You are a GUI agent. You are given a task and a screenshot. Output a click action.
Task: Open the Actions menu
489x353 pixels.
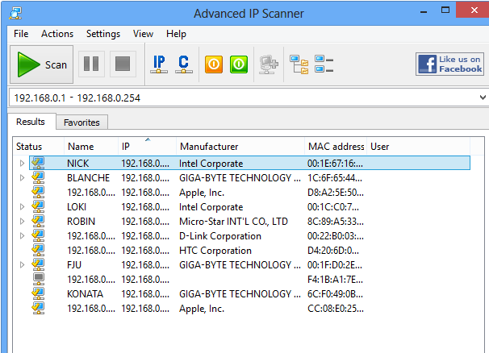coord(57,34)
